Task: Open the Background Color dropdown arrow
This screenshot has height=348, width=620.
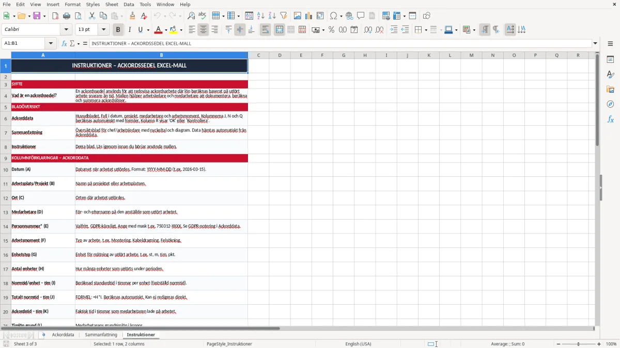Action: 181,30
